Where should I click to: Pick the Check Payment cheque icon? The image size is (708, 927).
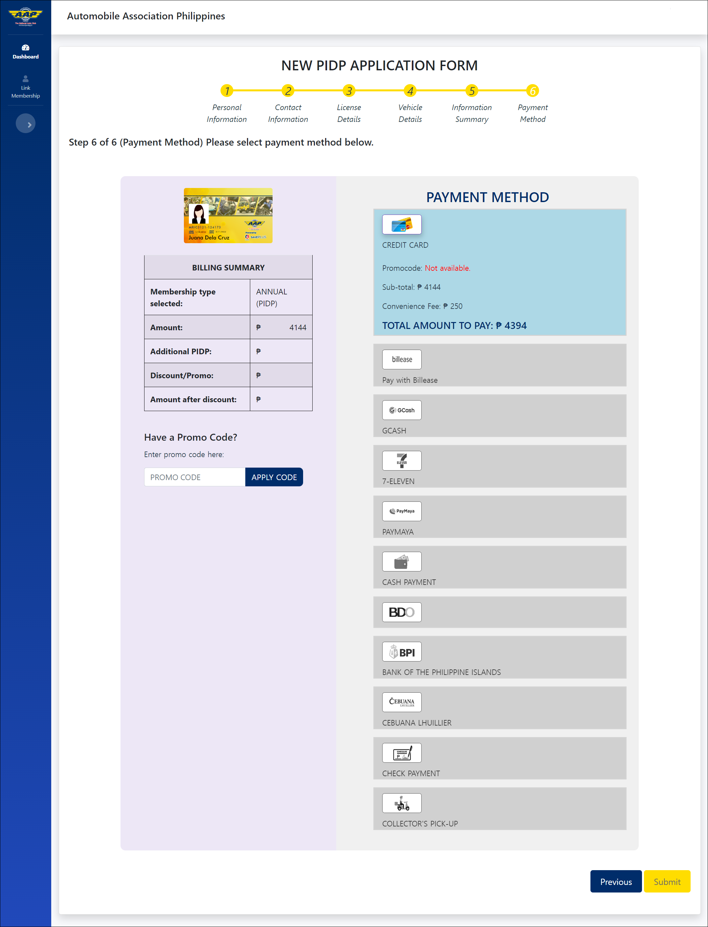click(x=401, y=753)
